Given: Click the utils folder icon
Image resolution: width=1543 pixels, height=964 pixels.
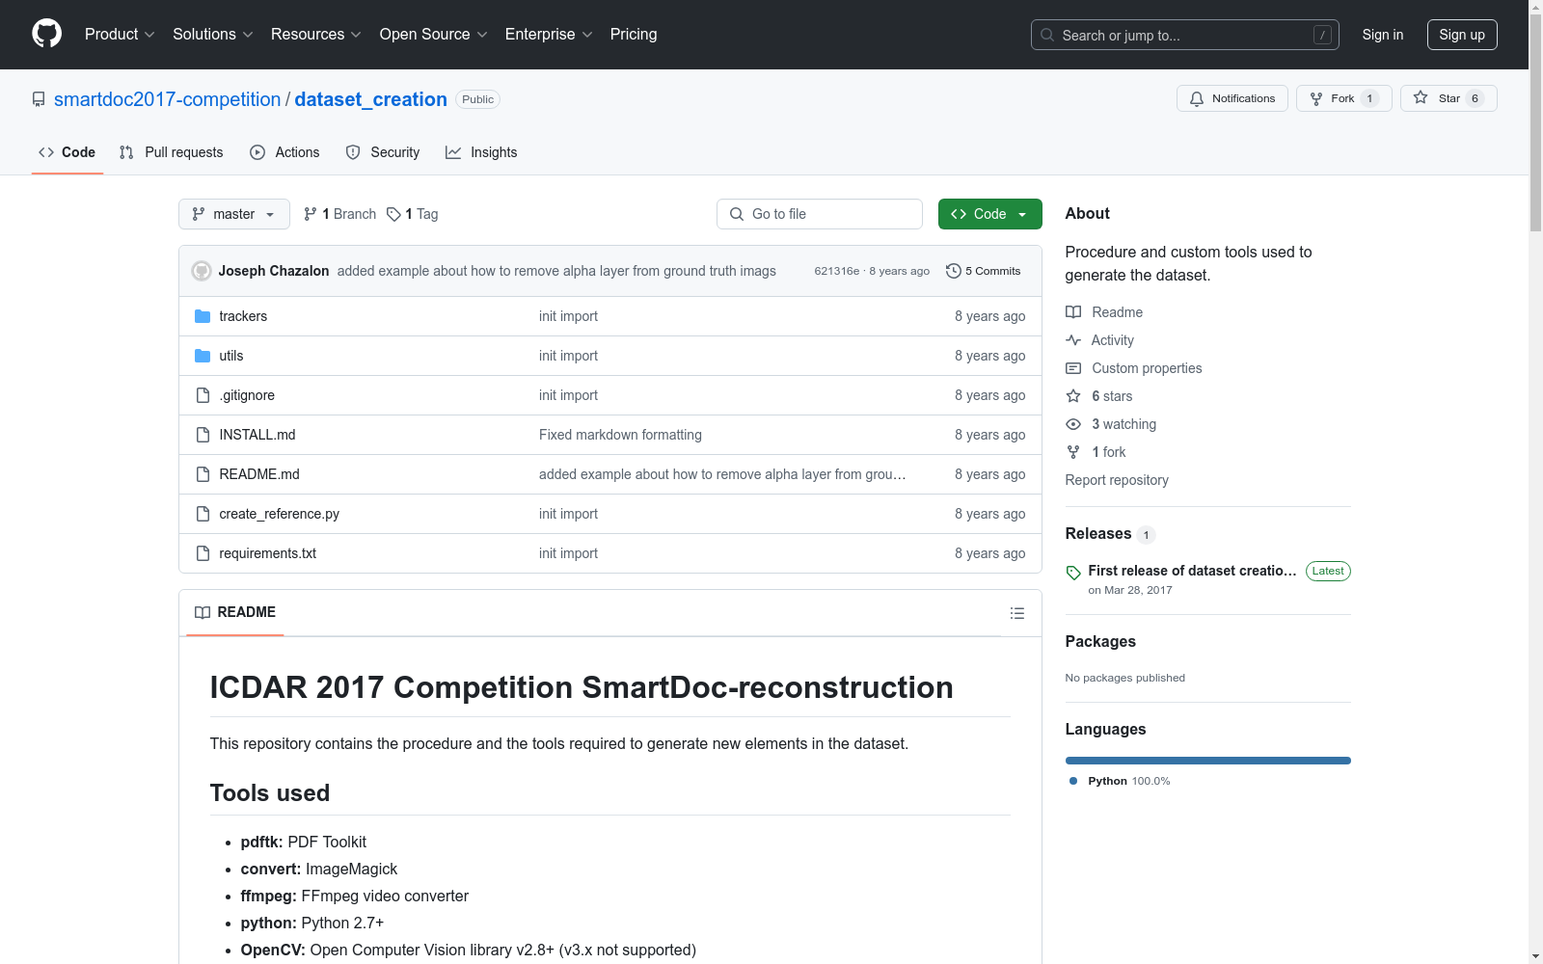Looking at the screenshot, I should pos(203,356).
